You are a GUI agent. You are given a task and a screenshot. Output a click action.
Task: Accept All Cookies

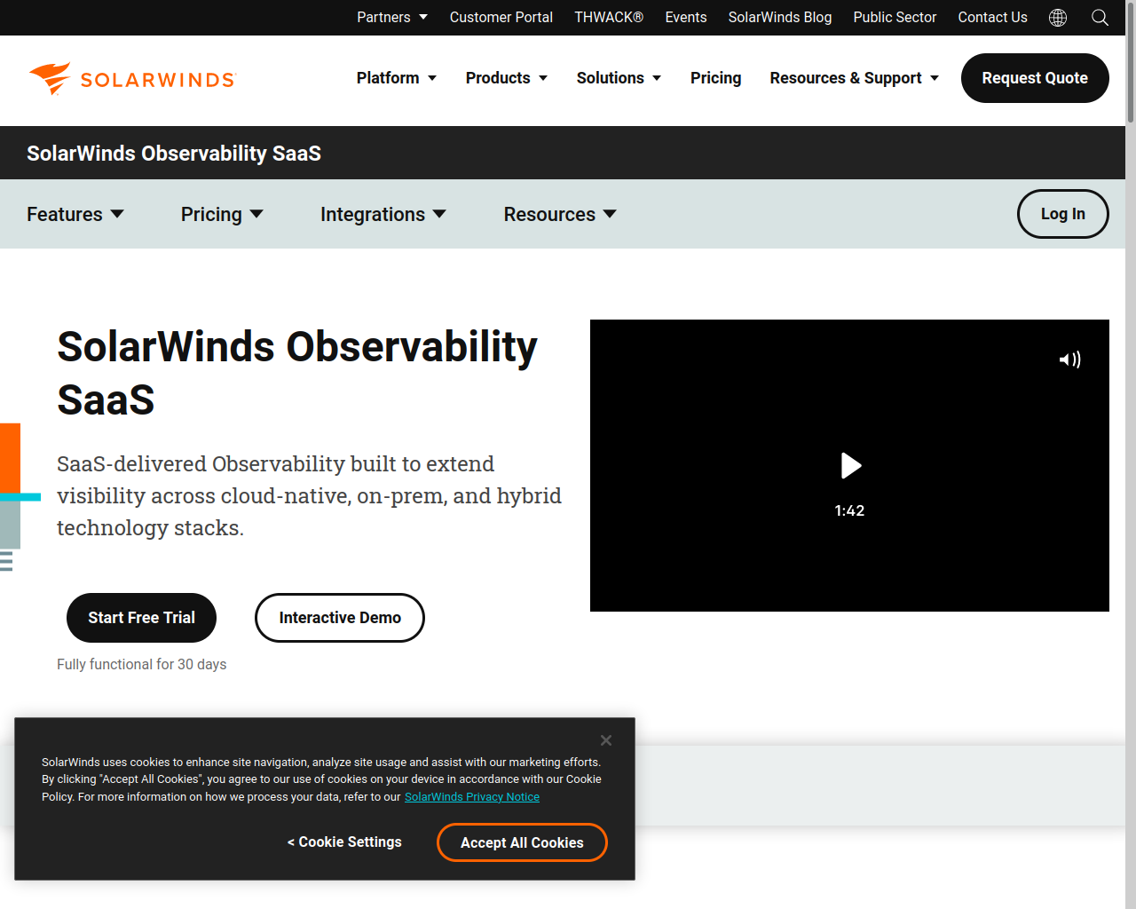[522, 842]
